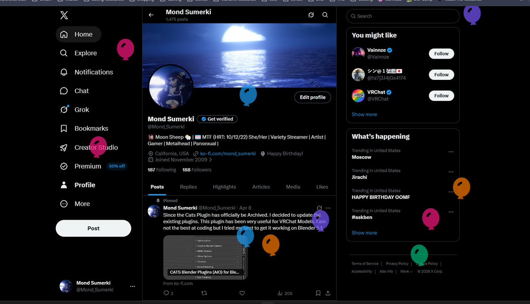The image size is (530, 304).
Task: Click the reply icon on pinned post
Action: (x=166, y=293)
